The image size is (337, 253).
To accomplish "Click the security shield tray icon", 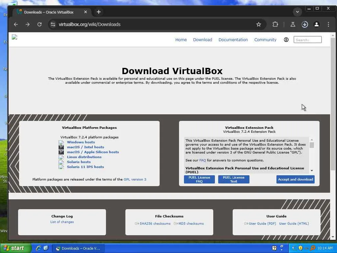I will [300, 248].
